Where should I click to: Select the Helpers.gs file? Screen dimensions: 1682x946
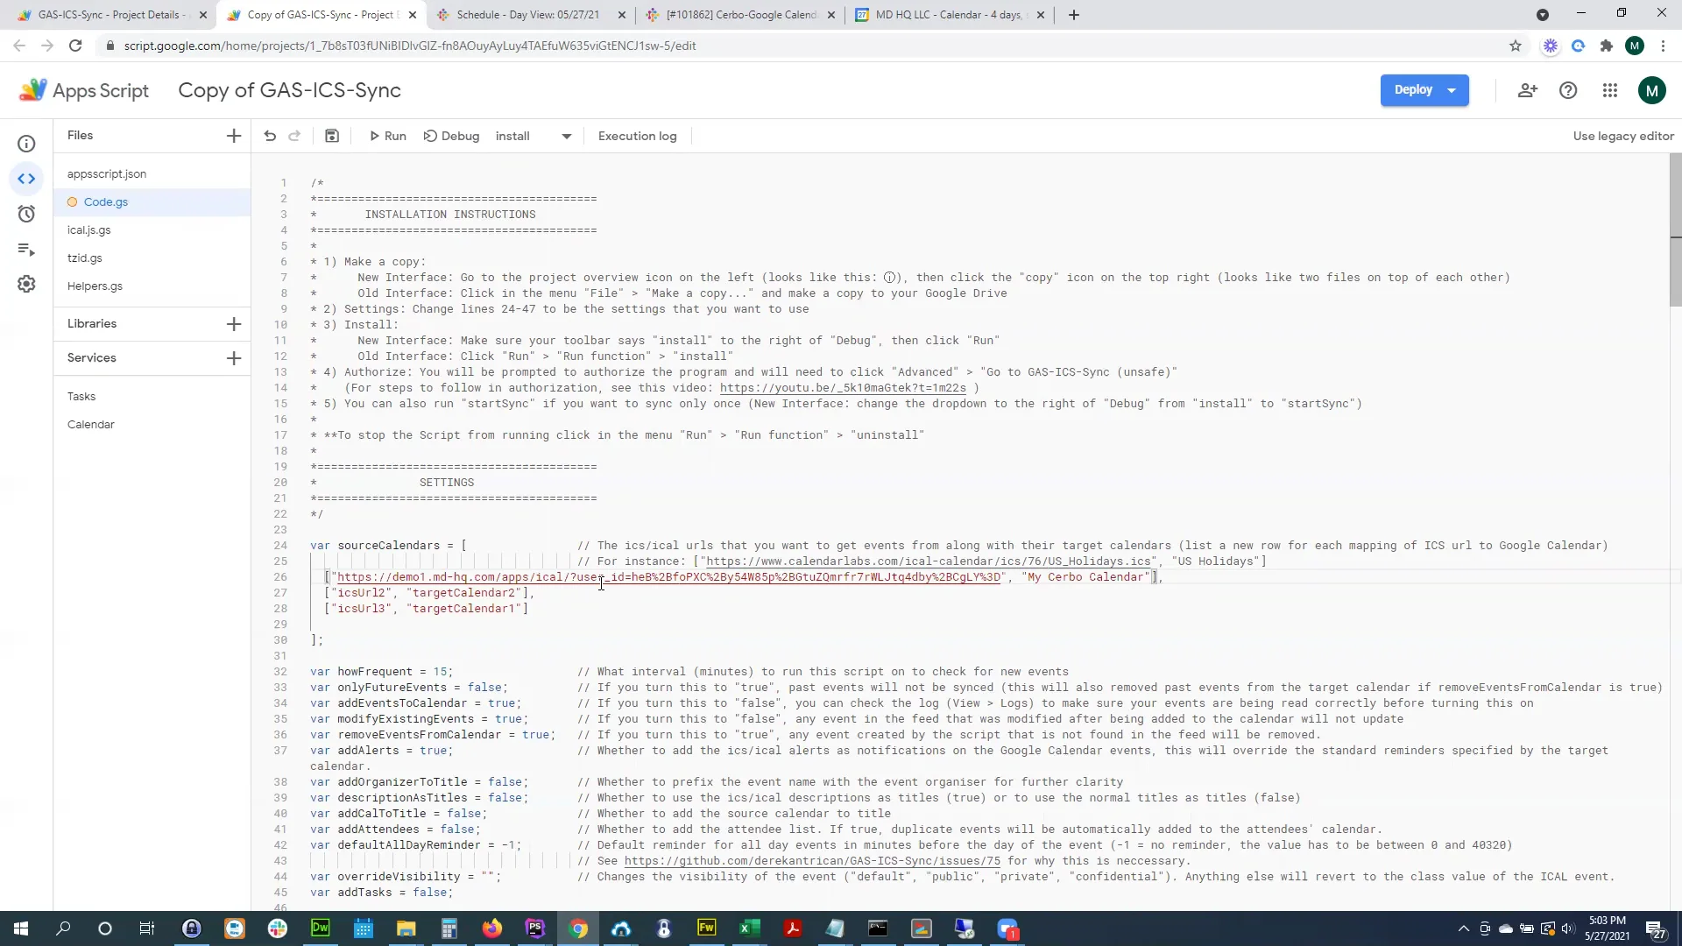pyautogui.click(x=95, y=286)
